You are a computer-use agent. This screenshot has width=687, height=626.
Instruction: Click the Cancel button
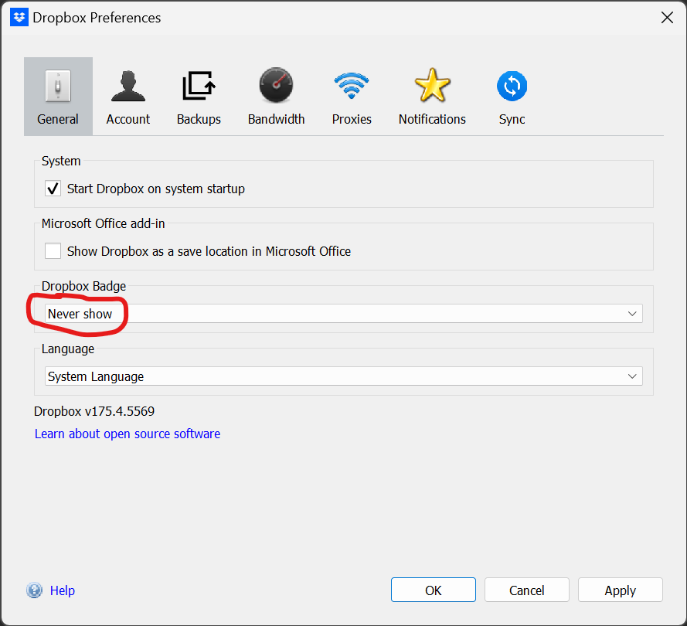pos(526,590)
